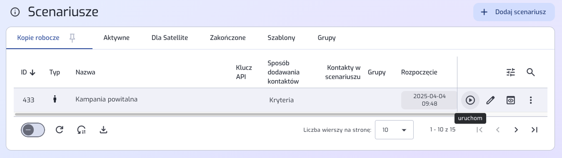The height and width of the screenshot is (158, 562).
Task: Edit scenario 433 using the pencil icon
Action: click(490, 100)
